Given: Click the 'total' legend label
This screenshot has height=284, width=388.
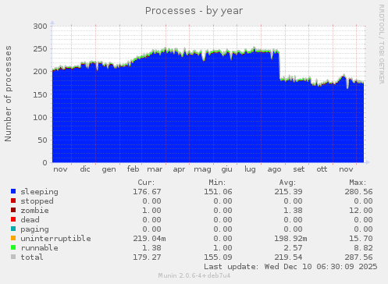Looking at the screenshot, I should coord(32,257).
